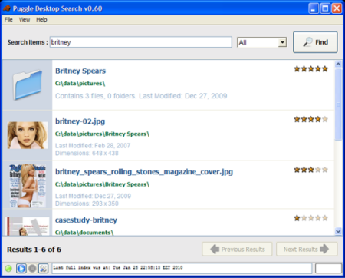Open the casestudy-britney result title
This screenshot has width=345, height=278.
click(x=86, y=220)
